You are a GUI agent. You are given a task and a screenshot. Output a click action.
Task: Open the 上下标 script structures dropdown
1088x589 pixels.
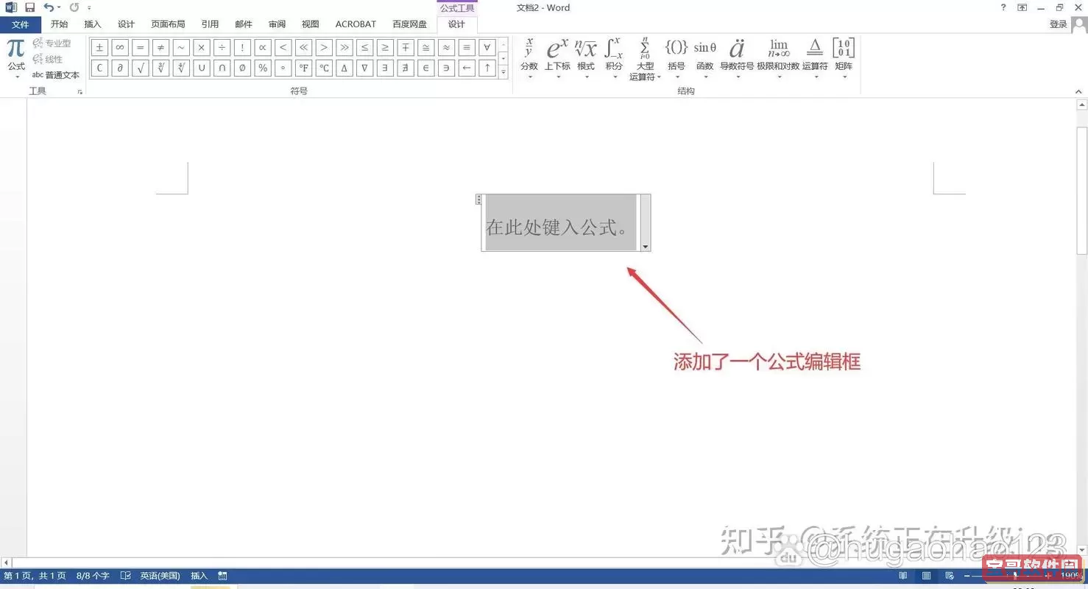pyautogui.click(x=557, y=59)
